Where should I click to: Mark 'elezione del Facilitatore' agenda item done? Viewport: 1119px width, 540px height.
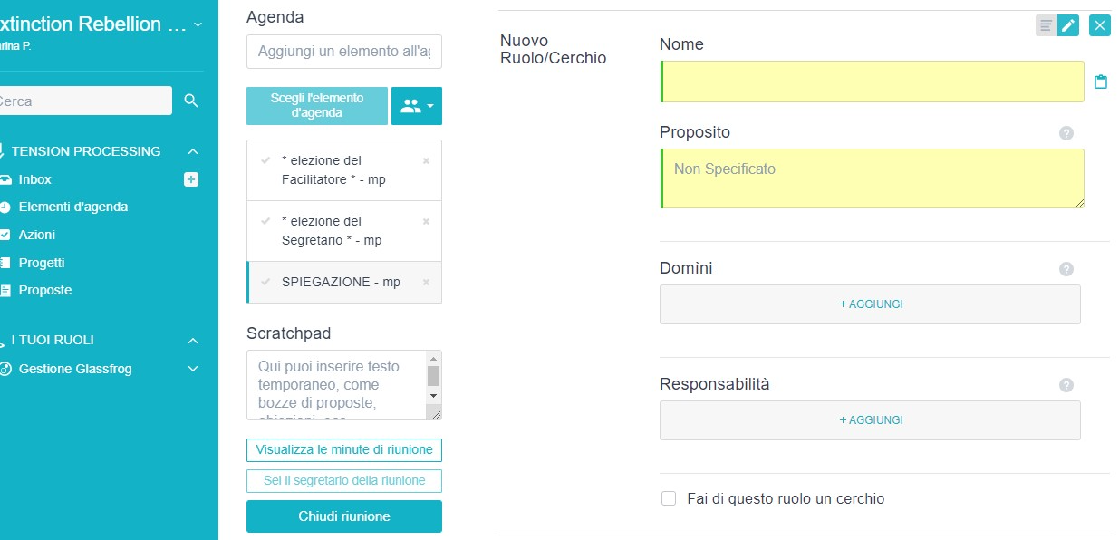point(265,160)
